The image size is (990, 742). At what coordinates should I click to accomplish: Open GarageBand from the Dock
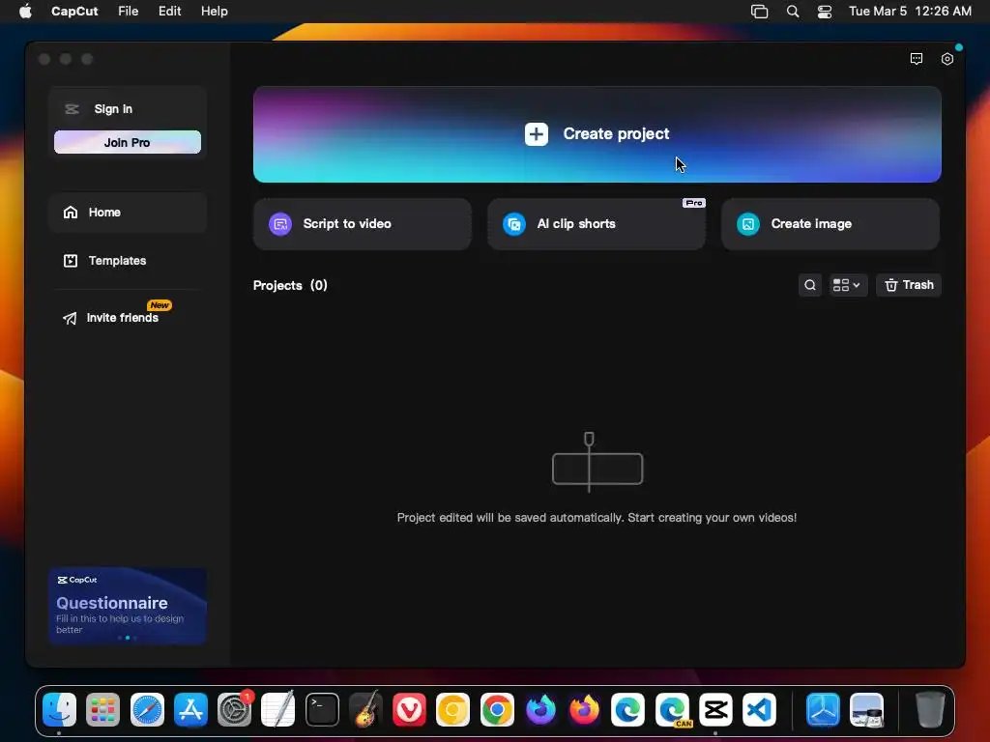point(365,710)
